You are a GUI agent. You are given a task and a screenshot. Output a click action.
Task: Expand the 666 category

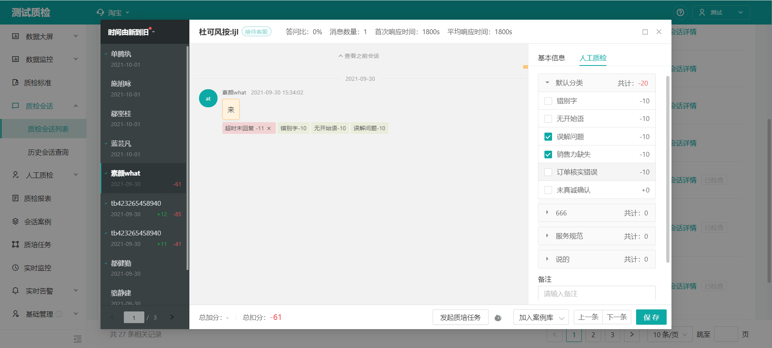[547, 213]
